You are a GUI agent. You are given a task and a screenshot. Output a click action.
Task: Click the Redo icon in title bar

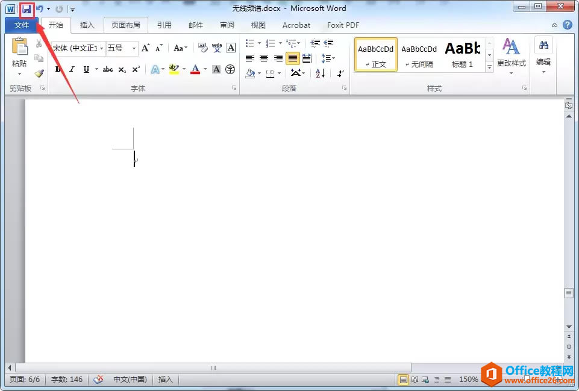point(59,9)
